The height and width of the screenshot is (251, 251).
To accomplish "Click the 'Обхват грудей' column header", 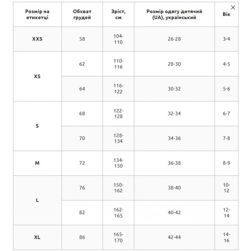I will (82, 14).
